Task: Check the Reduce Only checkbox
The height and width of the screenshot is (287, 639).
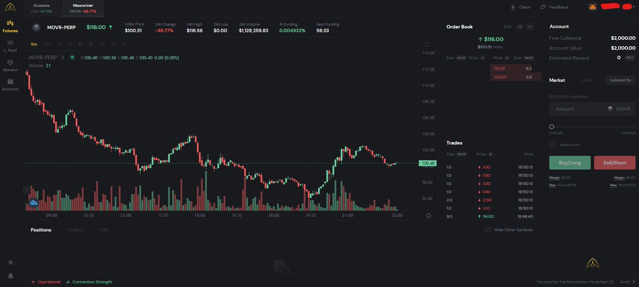Action: click(553, 144)
